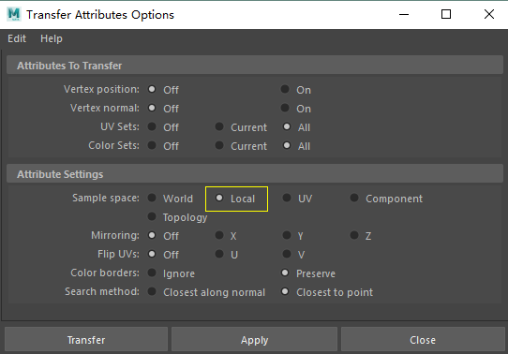Choose Local sample space
Screen dimensions: 508x354
point(219,198)
